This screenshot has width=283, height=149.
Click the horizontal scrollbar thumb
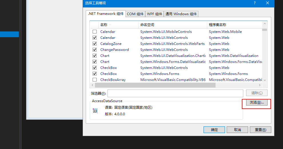point(155,85)
